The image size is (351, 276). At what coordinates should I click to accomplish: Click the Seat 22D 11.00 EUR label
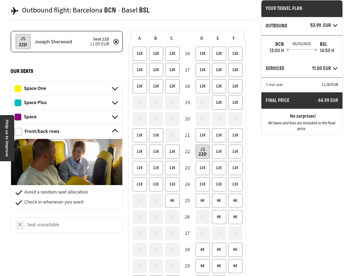click(100, 42)
